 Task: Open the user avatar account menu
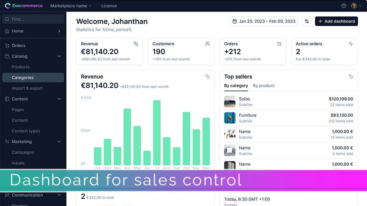[x=356, y=6]
